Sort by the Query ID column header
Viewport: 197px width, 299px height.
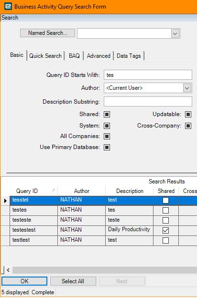[x=33, y=191]
